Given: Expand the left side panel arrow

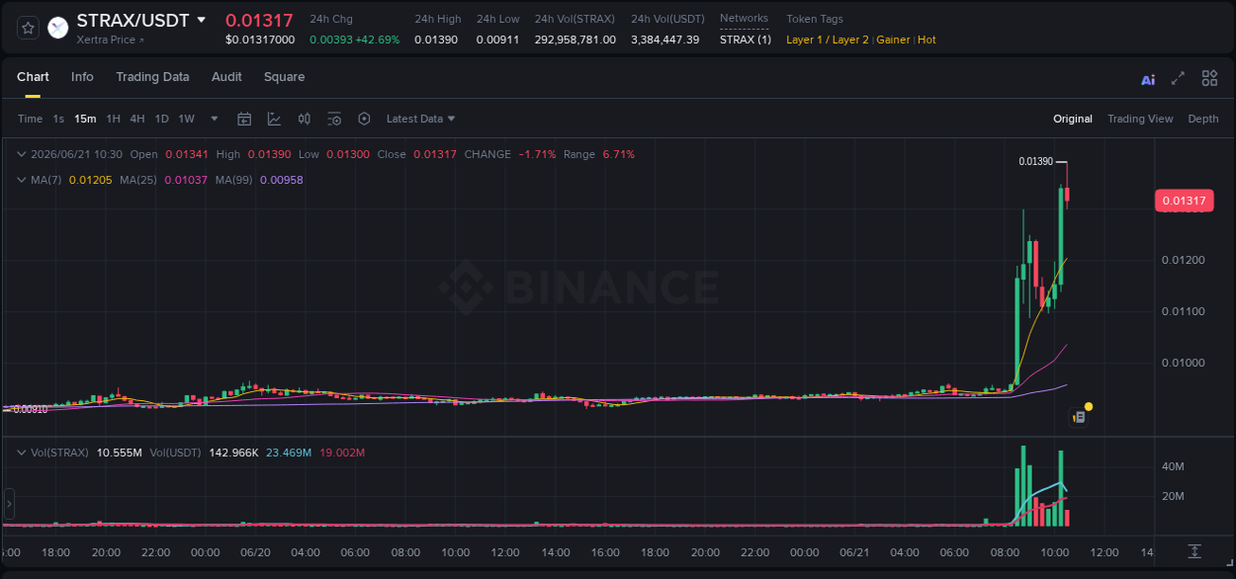Looking at the screenshot, I should (x=9, y=503).
